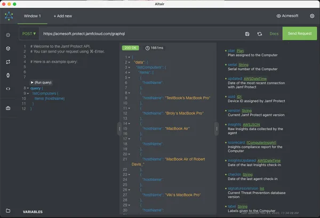Collapse response root at line 1
This screenshot has height=218, width=320.
point(129,57)
